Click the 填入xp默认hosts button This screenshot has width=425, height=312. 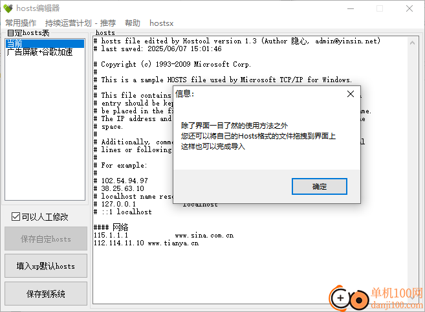[46, 266]
